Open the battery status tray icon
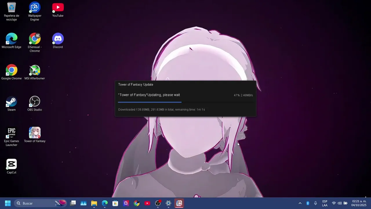Screen dimensions: 371x209 click(345, 203)
